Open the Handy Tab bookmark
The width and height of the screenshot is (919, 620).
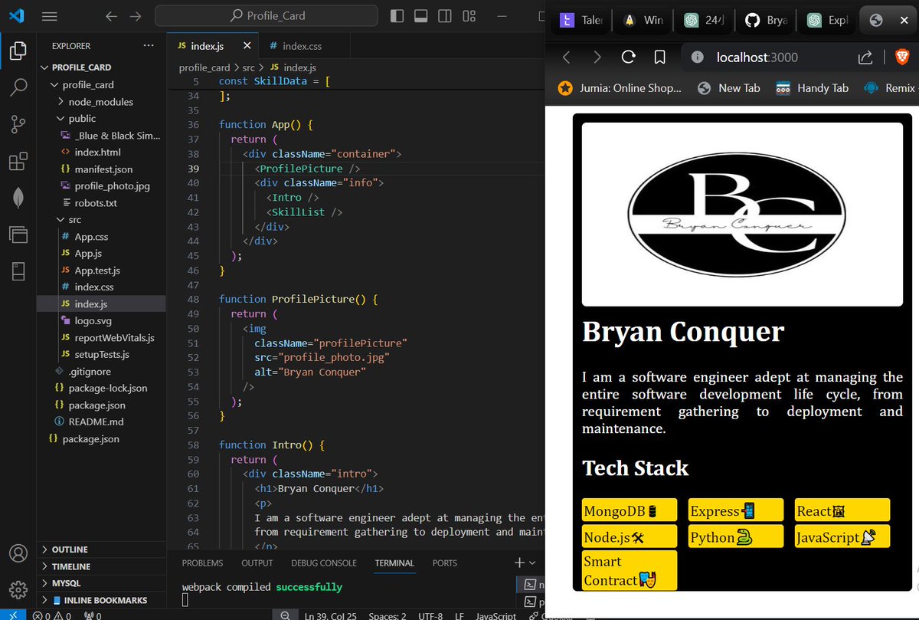(812, 88)
